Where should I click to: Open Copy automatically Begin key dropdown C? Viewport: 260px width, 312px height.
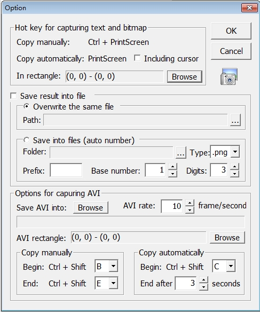point(231,266)
